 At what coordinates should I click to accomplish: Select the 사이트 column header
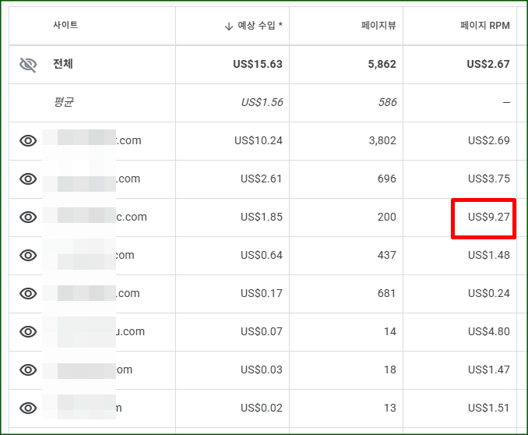pyautogui.click(x=65, y=26)
